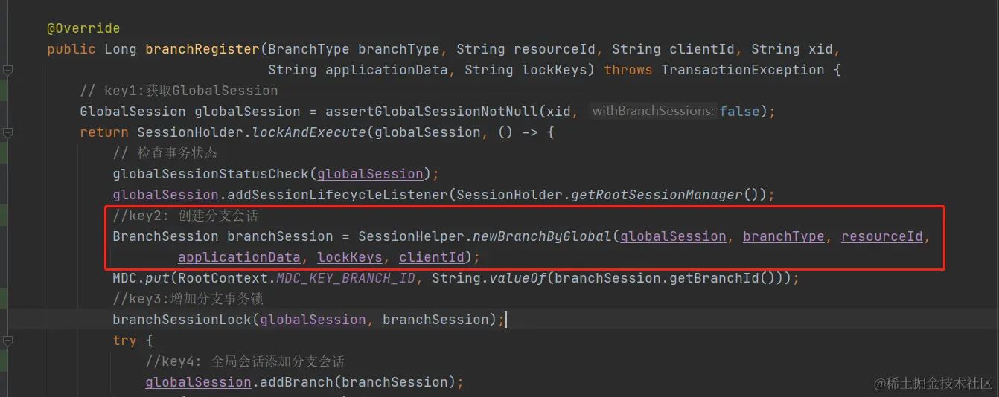This screenshot has height=397, width=999.
Task: Collapse the fold marker on the lockAndExecute line
Action: coord(7,132)
